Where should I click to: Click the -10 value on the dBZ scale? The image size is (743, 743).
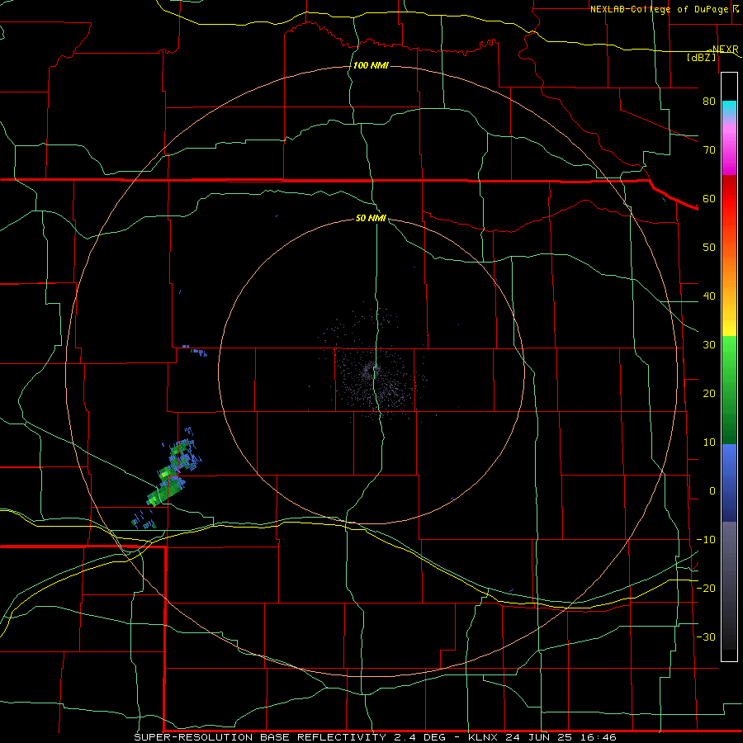(706, 540)
